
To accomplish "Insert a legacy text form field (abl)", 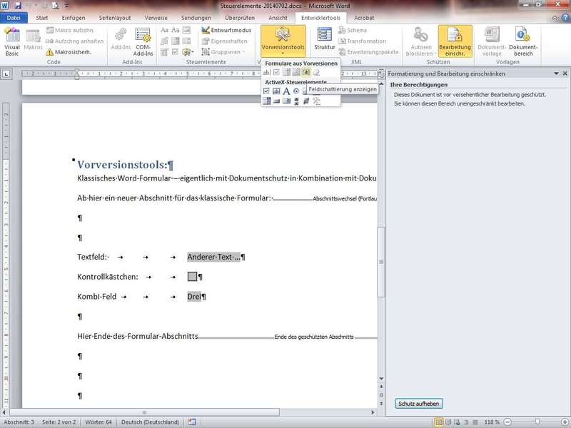I will 267,72.
